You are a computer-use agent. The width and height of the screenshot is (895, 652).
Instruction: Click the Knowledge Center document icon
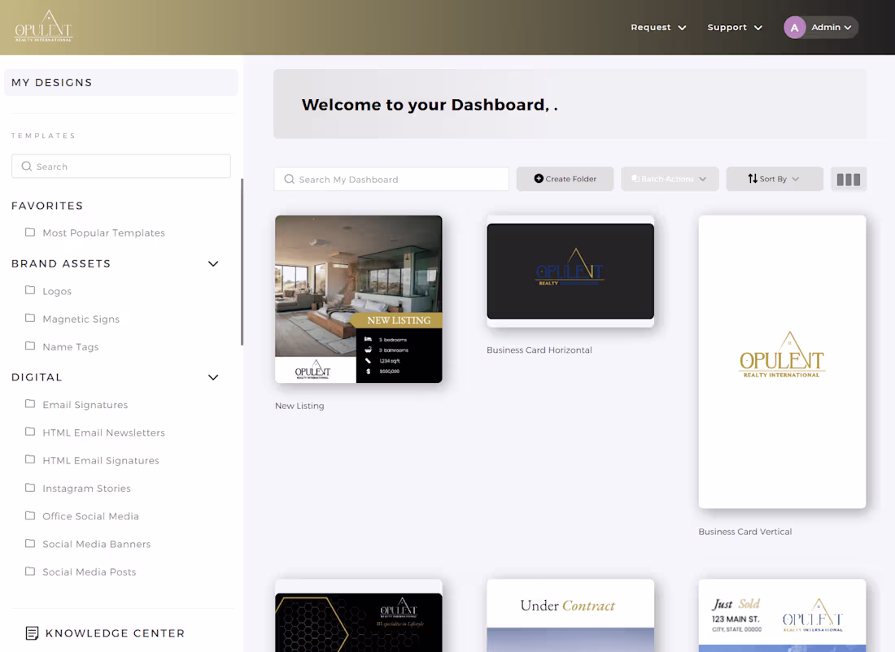click(31, 632)
